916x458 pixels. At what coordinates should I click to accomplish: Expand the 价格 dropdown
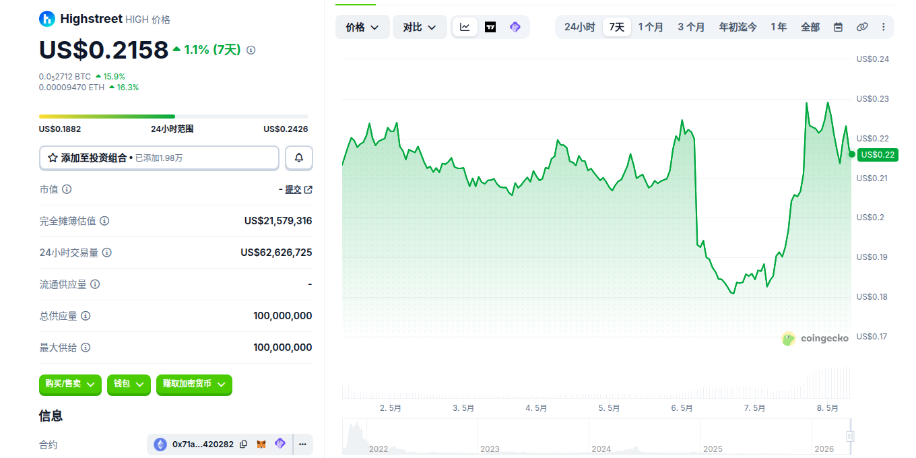pyautogui.click(x=362, y=27)
